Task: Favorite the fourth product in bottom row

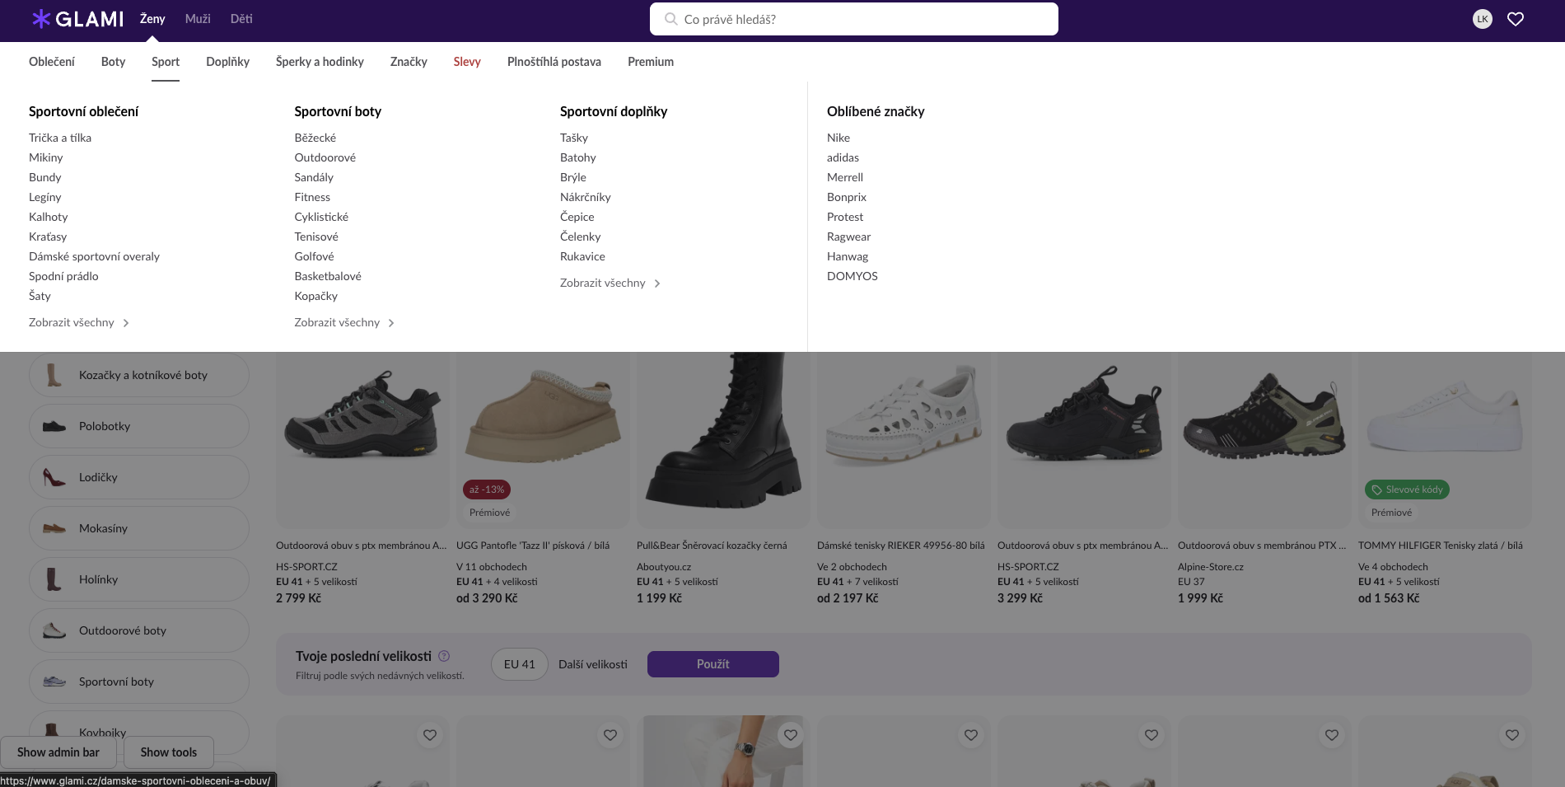Action: pos(971,735)
